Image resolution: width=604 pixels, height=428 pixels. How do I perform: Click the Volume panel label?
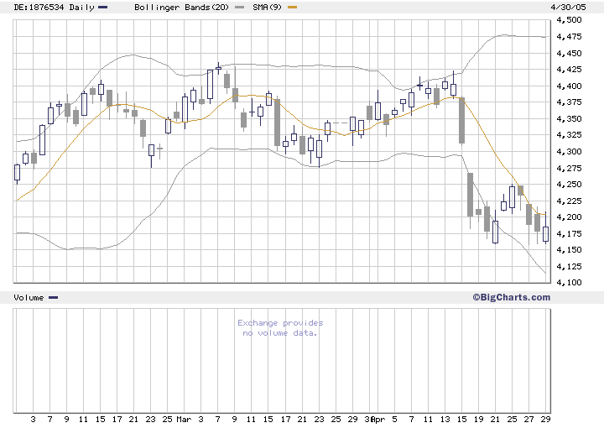tap(29, 298)
